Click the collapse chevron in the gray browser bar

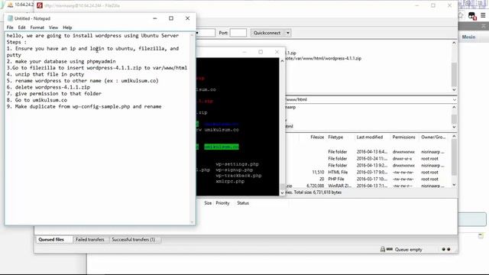pos(484,26)
